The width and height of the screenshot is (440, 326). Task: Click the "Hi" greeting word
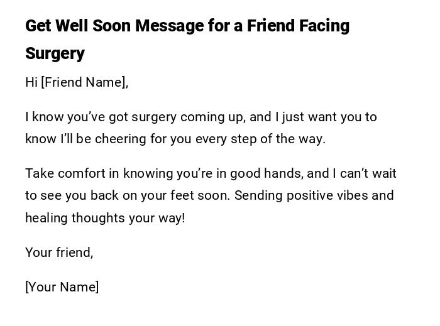click(x=31, y=82)
